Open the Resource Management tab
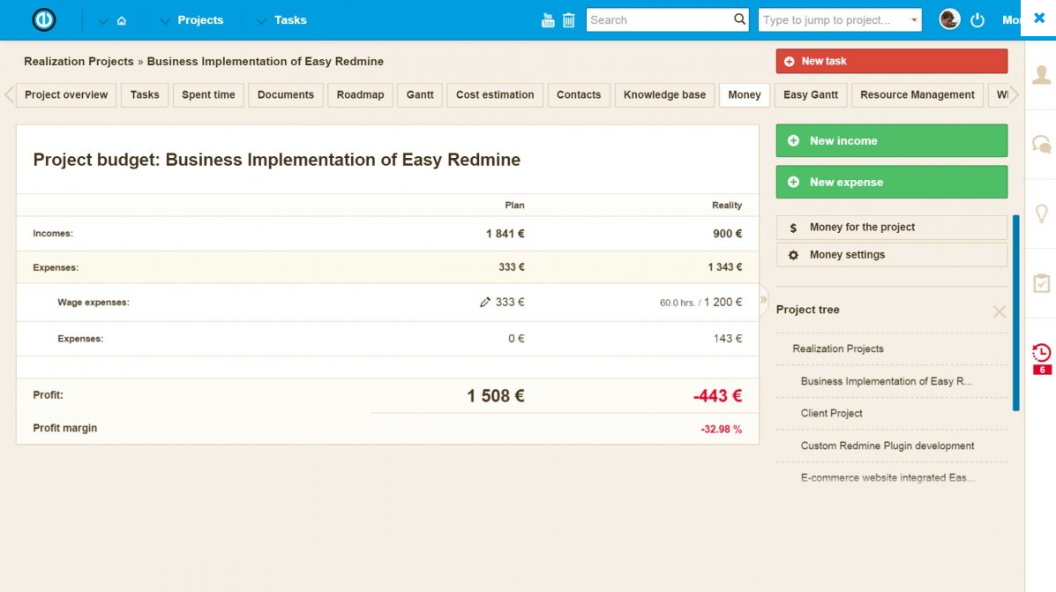Screen dimensions: 1056x592 click(x=917, y=95)
